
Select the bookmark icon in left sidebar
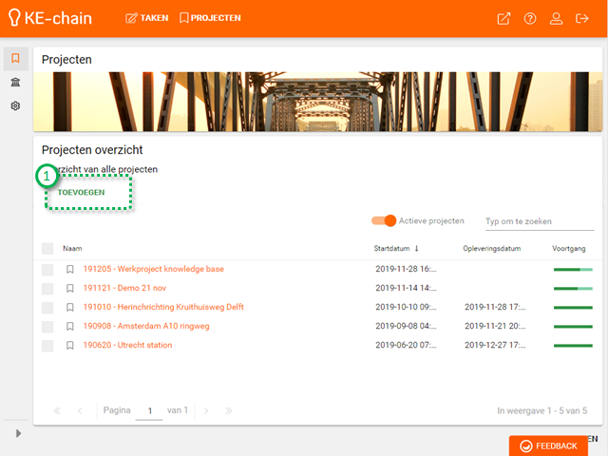15,59
